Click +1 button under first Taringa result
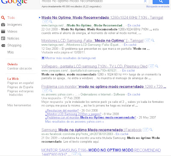Screen dimensions: 171x156 click(45, 22)
